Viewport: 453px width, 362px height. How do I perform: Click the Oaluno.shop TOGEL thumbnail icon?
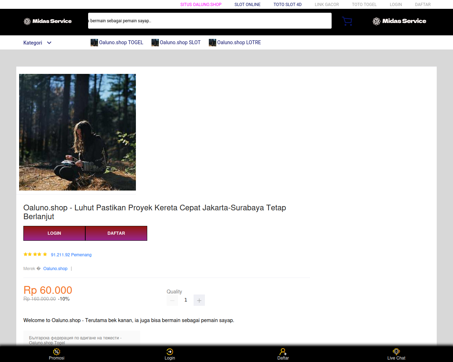94,42
